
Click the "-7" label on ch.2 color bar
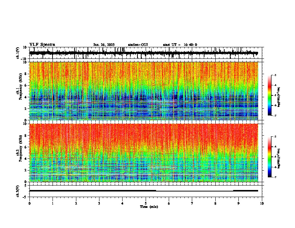[275, 177]
